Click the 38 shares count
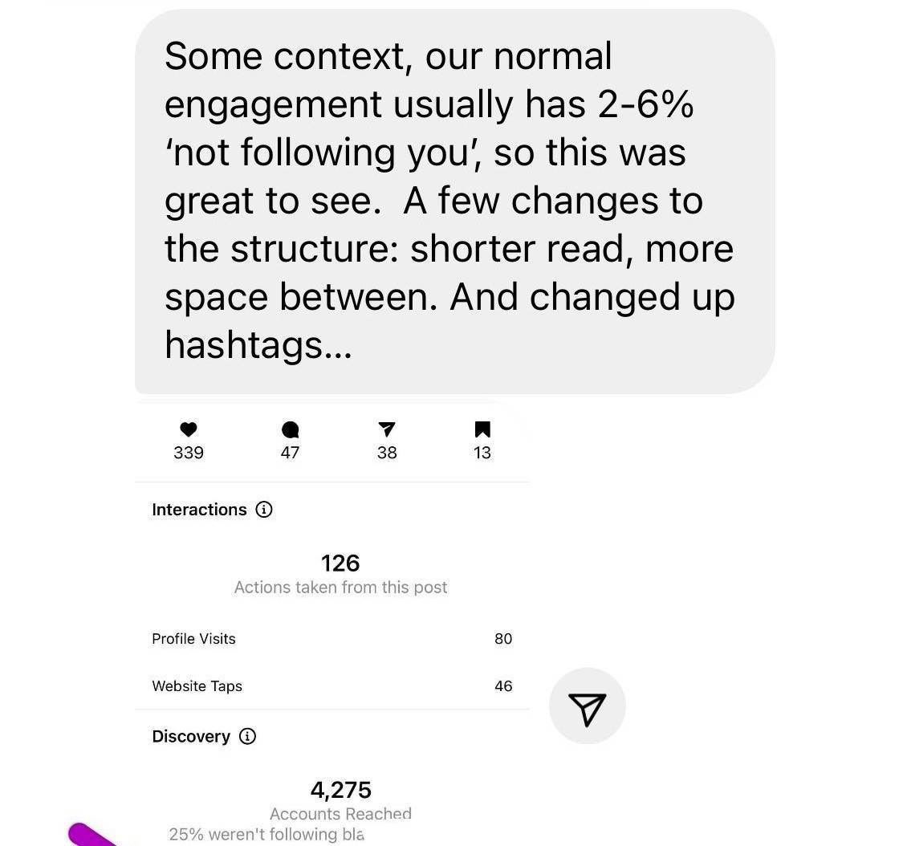The height and width of the screenshot is (846, 903). coord(387,453)
